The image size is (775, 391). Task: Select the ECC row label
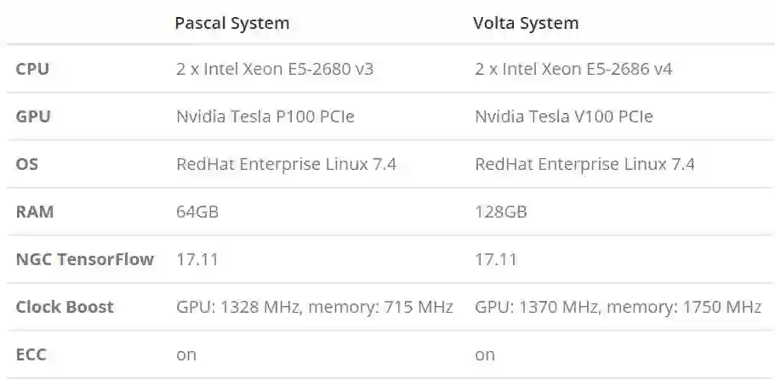coord(31,354)
